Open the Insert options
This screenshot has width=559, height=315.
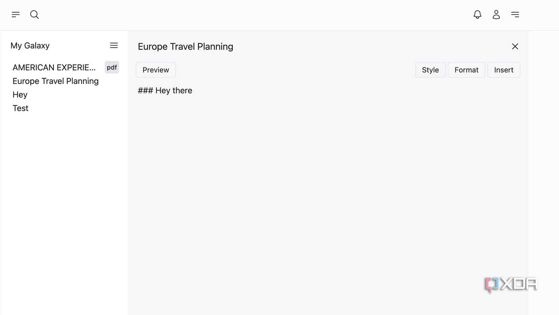click(504, 70)
